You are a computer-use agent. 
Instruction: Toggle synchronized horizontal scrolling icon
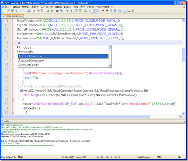click(x=80, y=11)
